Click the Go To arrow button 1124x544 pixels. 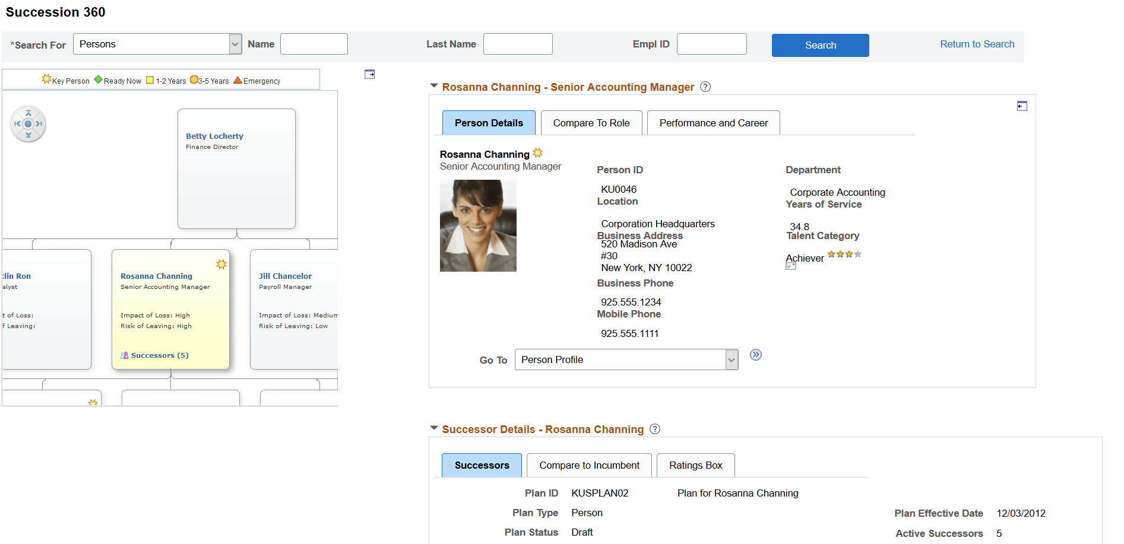(756, 355)
